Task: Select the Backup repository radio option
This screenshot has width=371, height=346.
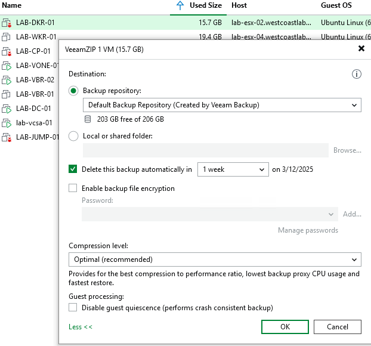Action: pos(74,91)
